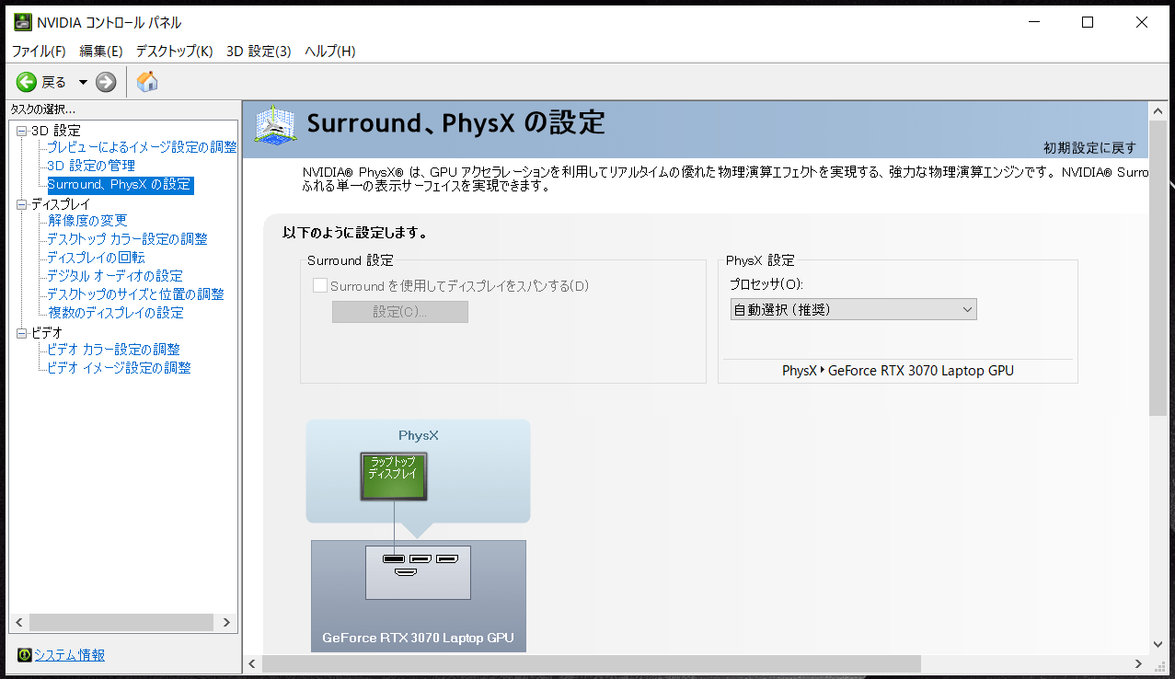Click main panel vertical scroll-up arrow
The image size is (1175, 679).
click(x=1158, y=109)
